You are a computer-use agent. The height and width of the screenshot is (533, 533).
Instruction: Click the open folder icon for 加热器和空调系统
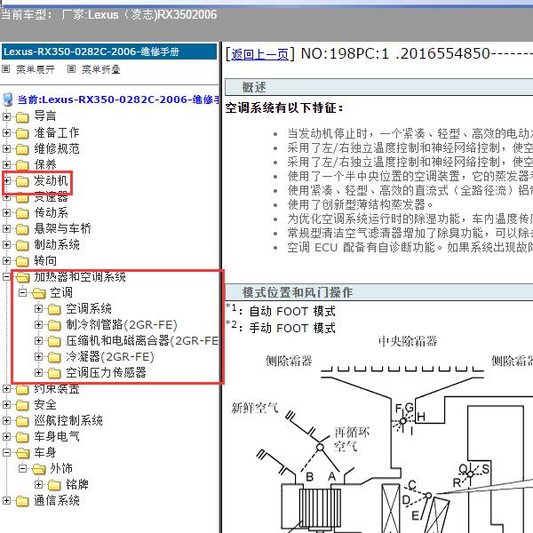23,277
